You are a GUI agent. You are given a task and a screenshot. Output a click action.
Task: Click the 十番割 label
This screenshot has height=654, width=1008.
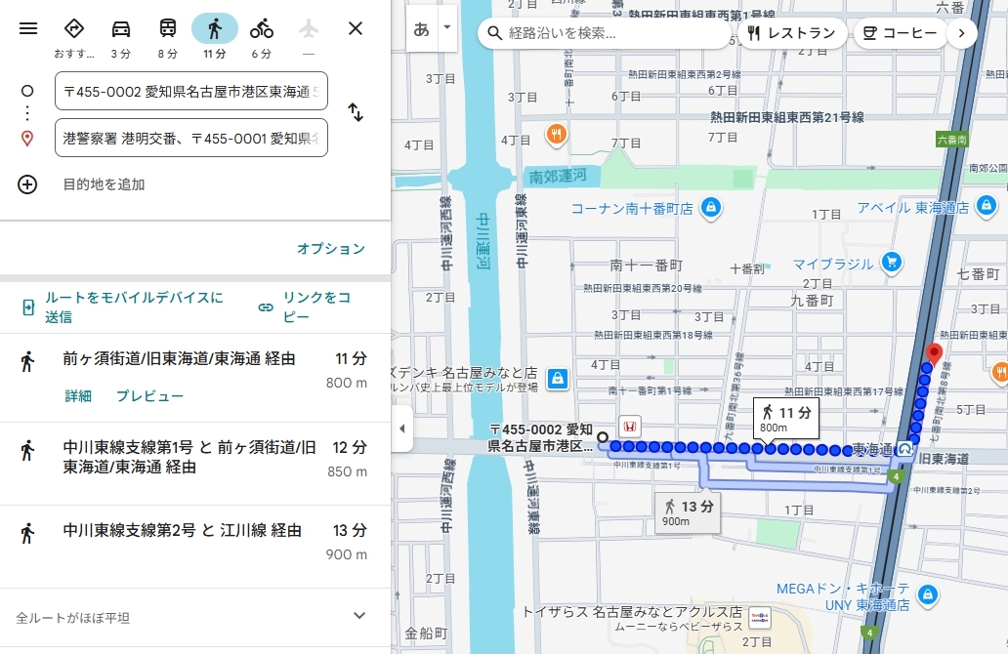(x=747, y=268)
